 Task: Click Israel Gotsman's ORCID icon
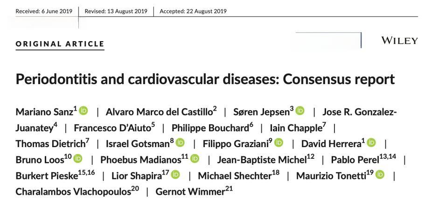click(180, 142)
